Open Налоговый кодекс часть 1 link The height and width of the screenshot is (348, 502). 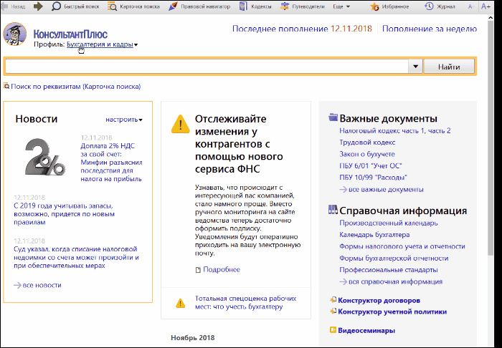[381, 131]
